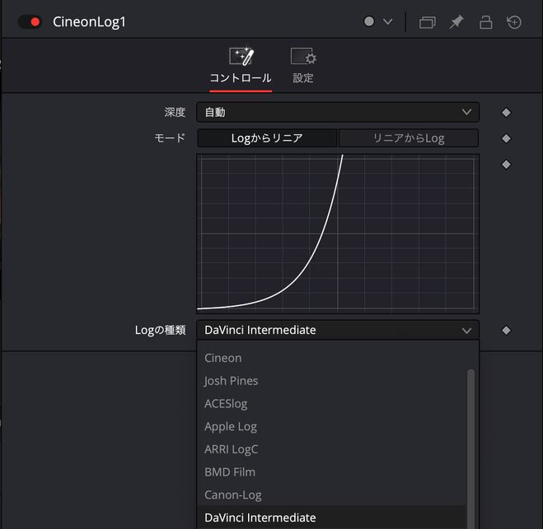Click the CineonLog1 node name

pos(89,21)
